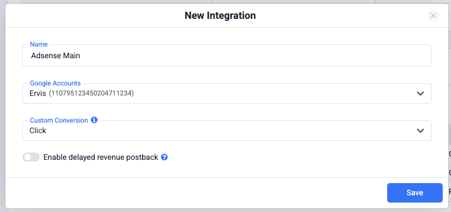Image resolution: width=451 pixels, height=212 pixels.
Task: Click the New Integration dialog title
Action: (220, 16)
